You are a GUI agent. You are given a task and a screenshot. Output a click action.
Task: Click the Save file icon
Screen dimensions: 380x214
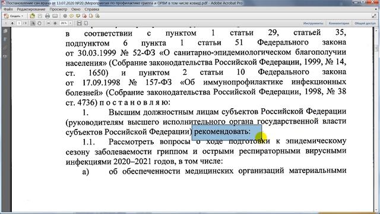pos(40,16)
